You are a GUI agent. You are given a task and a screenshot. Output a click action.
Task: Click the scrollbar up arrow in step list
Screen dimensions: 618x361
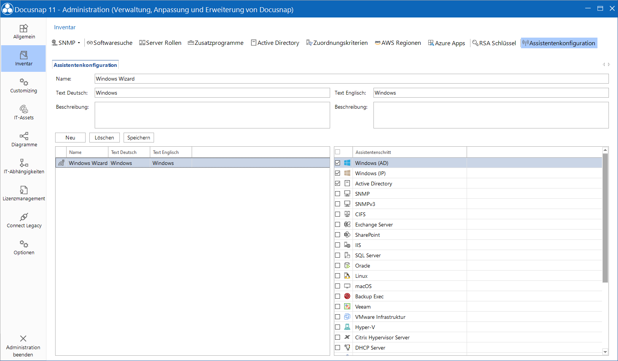tap(605, 150)
